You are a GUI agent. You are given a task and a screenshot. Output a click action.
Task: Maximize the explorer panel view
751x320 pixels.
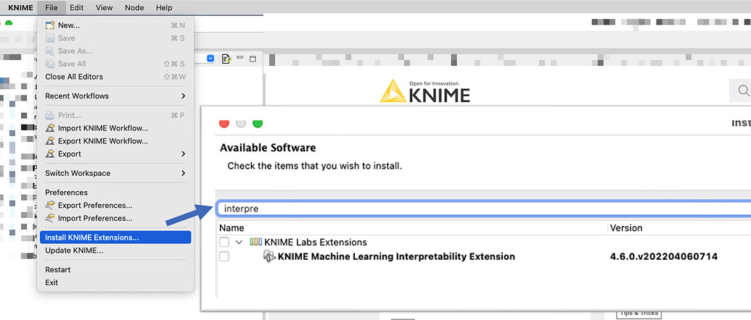tap(253, 59)
